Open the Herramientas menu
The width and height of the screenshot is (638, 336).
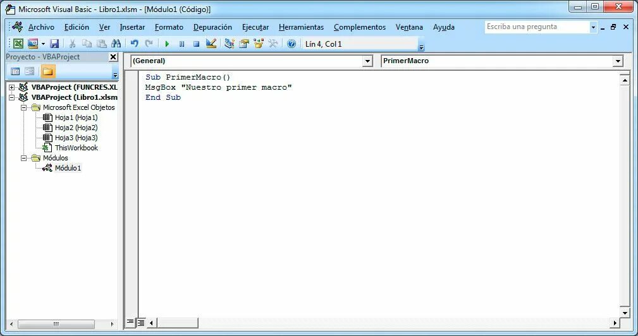coord(301,27)
